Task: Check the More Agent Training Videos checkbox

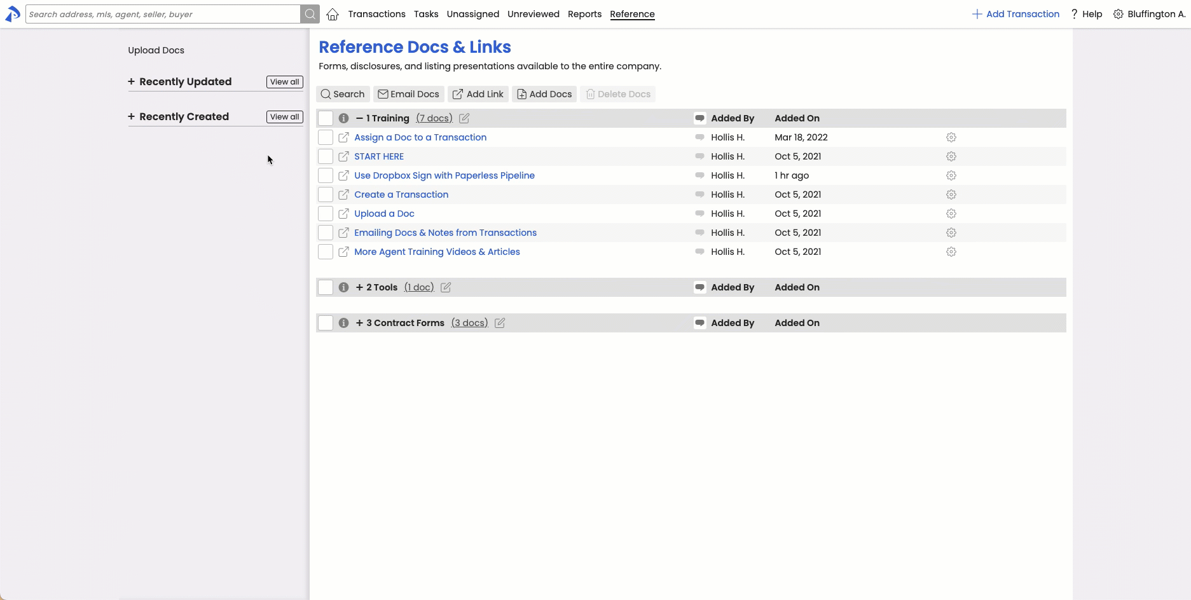Action: (326, 252)
